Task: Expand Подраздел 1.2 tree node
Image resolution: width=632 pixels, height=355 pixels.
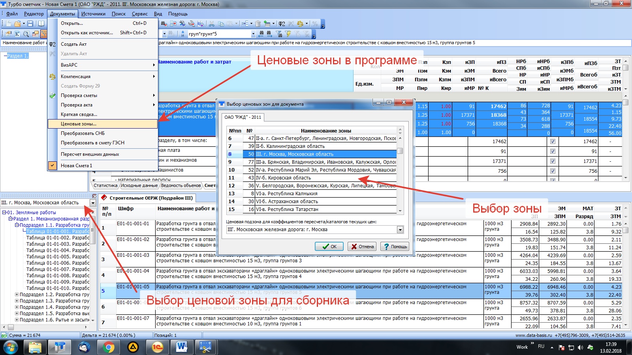Action: 17,295
